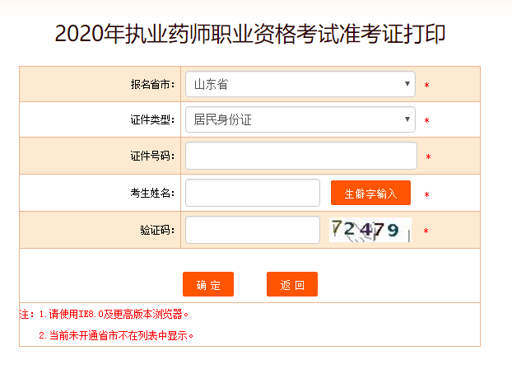Click into the 考生姓名 text box
This screenshot has height=369, width=512.
253,193
